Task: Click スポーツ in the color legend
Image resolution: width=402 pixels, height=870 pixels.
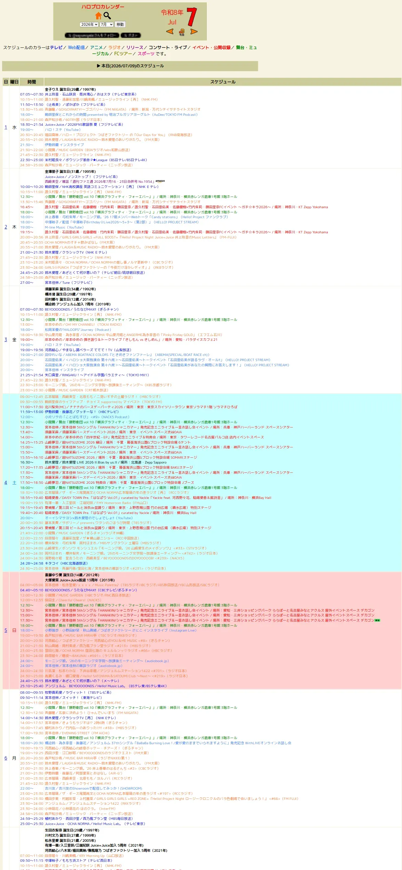Action: (x=146, y=54)
